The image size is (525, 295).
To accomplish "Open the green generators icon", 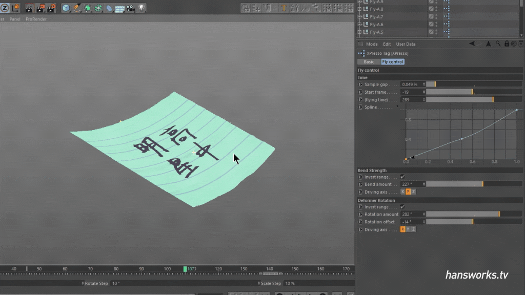I will pos(88,8).
